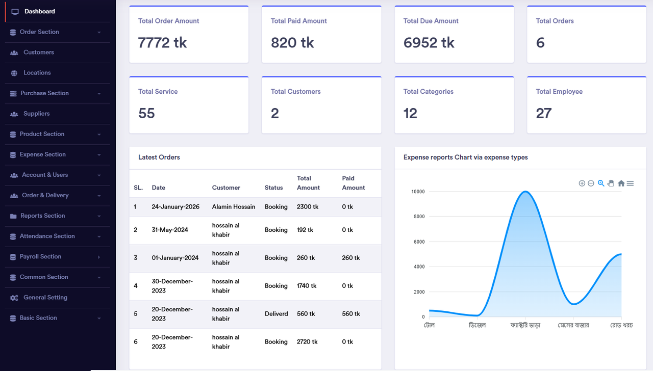
Task: Click the Customer column header
Action: pyautogui.click(x=226, y=188)
